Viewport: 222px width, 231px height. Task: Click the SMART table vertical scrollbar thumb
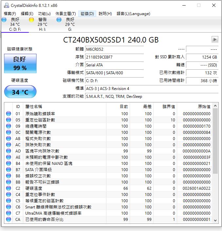(x=215, y=141)
